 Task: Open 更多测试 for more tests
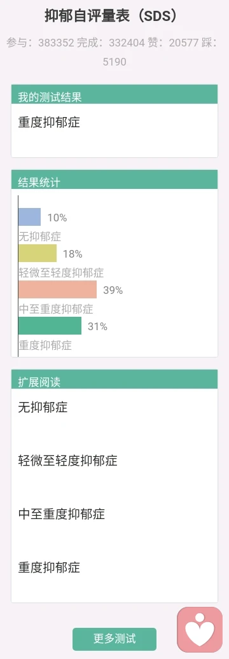click(114, 639)
